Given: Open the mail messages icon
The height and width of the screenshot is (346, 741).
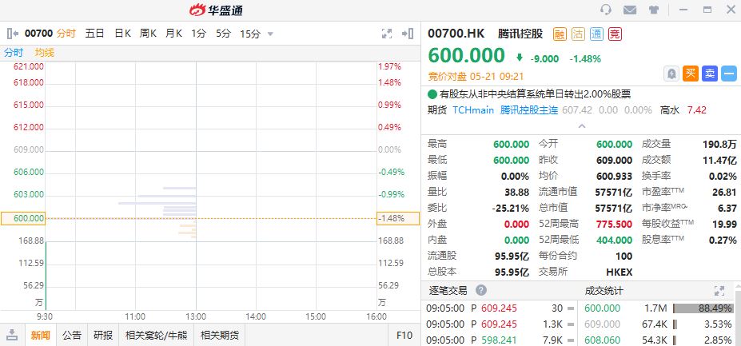Looking at the screenshot, I should click(629, 10).
